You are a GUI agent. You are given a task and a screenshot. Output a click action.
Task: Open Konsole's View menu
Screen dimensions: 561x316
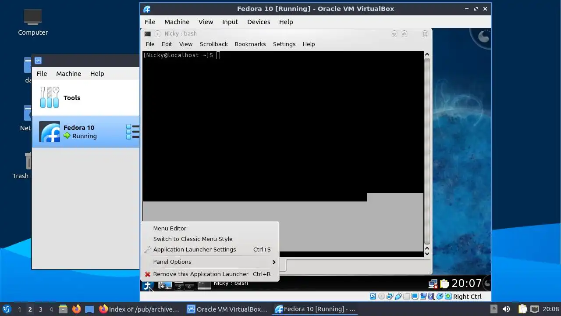pos(186,44)
